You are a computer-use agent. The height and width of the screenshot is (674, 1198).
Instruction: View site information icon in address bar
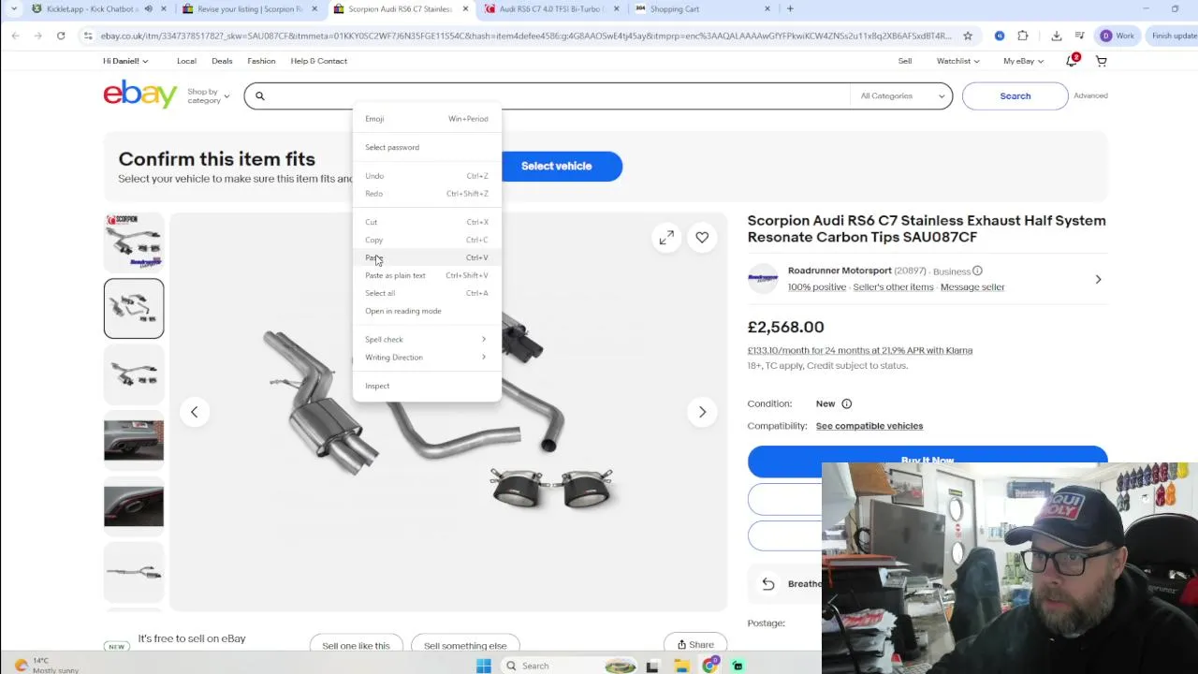88,36
